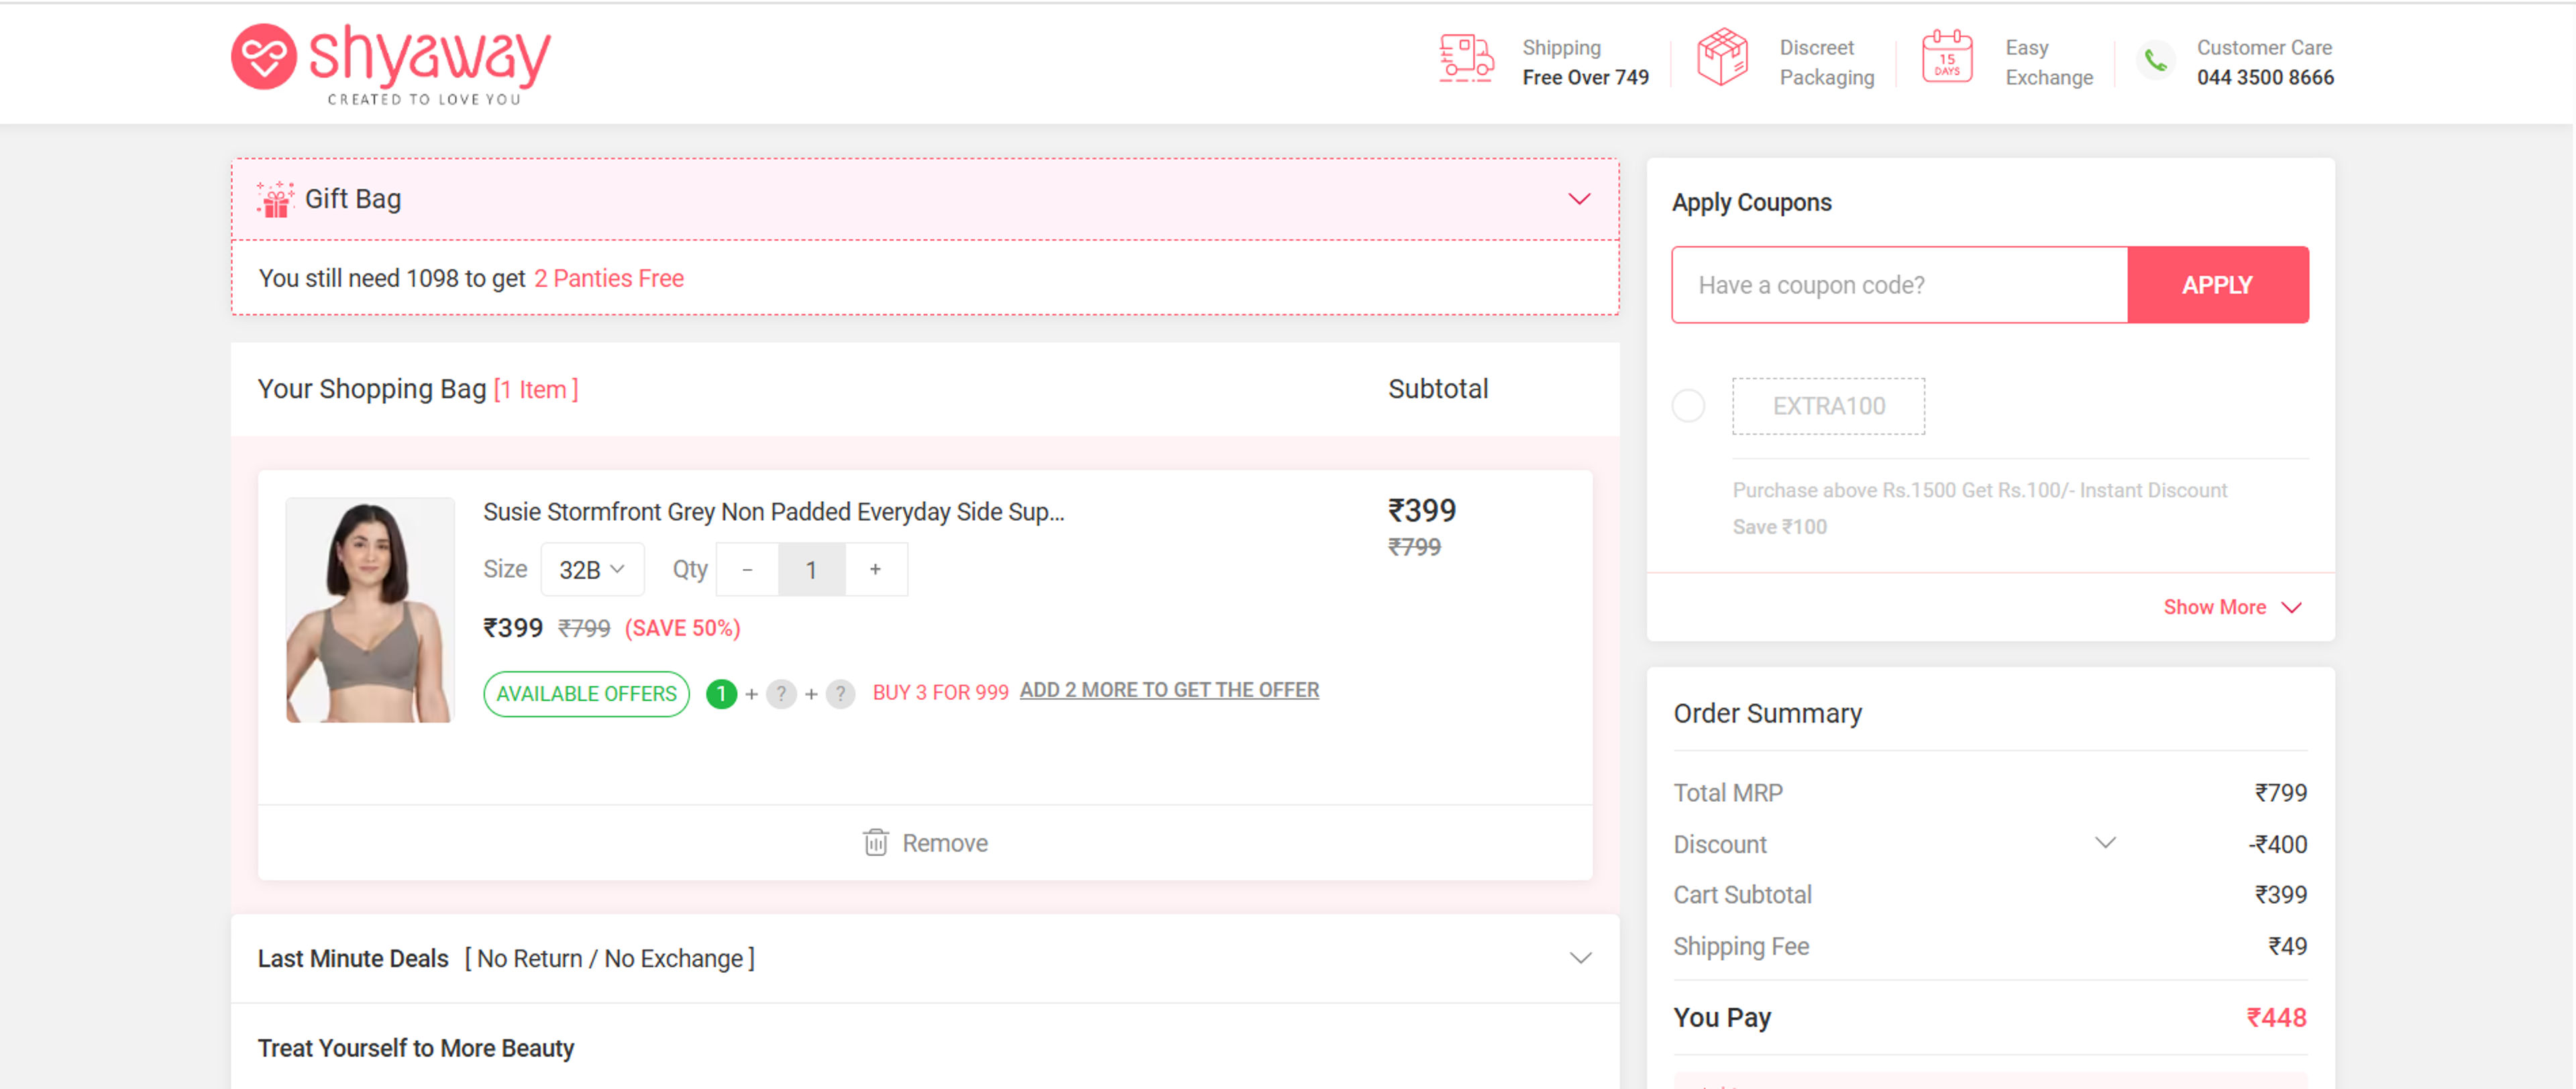The height and width of the screenshot is (1089, 2576).
Task: Click the [1 Item] bag count
Action: coord(536,389)
